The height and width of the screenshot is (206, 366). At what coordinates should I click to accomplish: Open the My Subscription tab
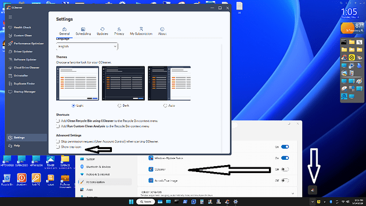141,31
